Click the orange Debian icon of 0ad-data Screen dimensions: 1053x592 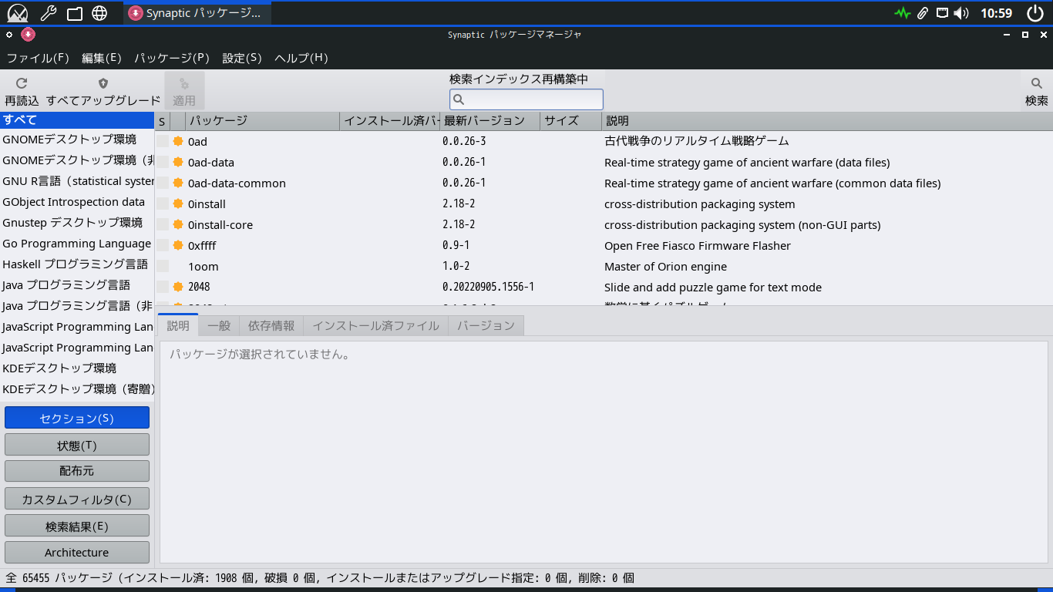pyautogui.click(x=178, y=162)
